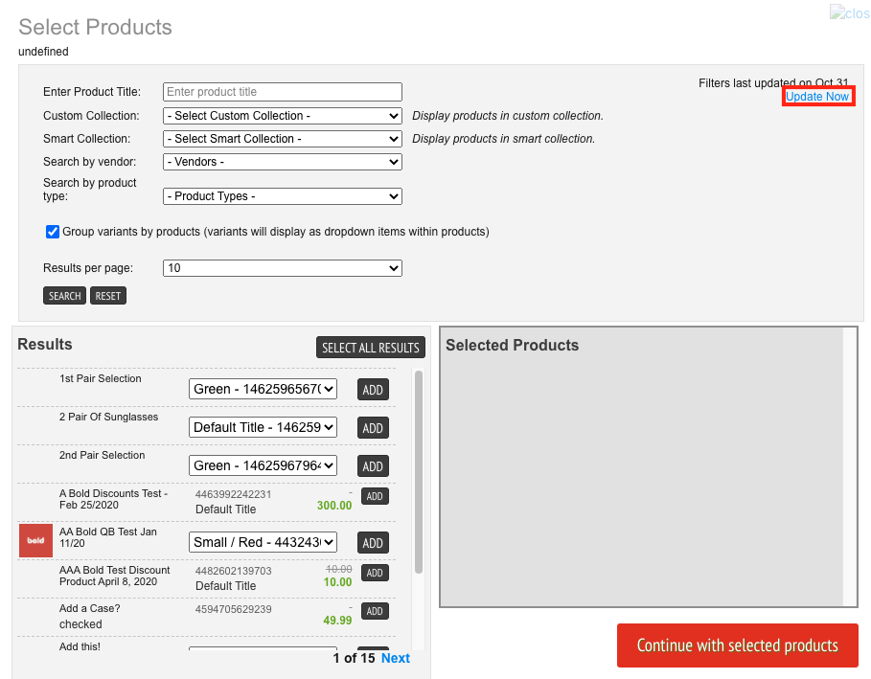871x679 pixels.
Task: Add the AA Bold QB Test product
Action: point(373,543)
